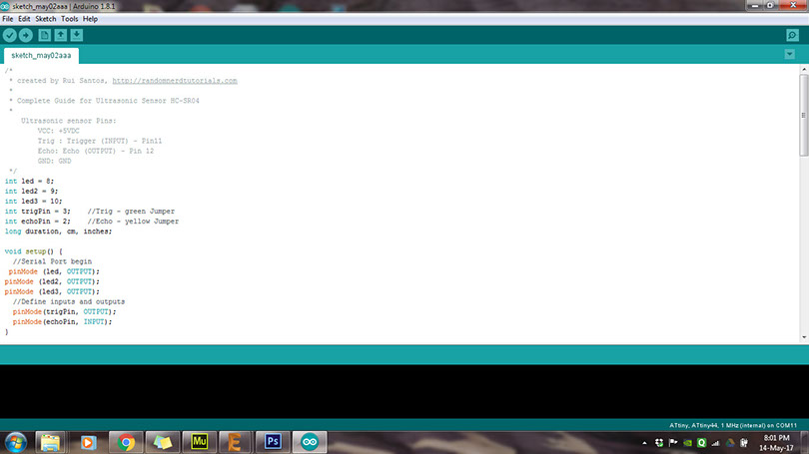
Task: Click the NVIDIA tray icon
Action: tap(687, 443)
